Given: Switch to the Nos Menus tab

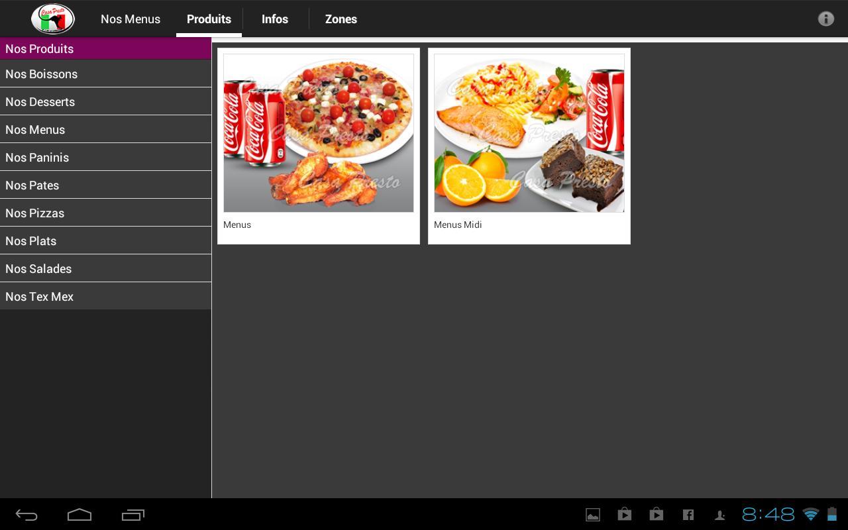Looking at the screenshot, I should (x=131, y=19).
